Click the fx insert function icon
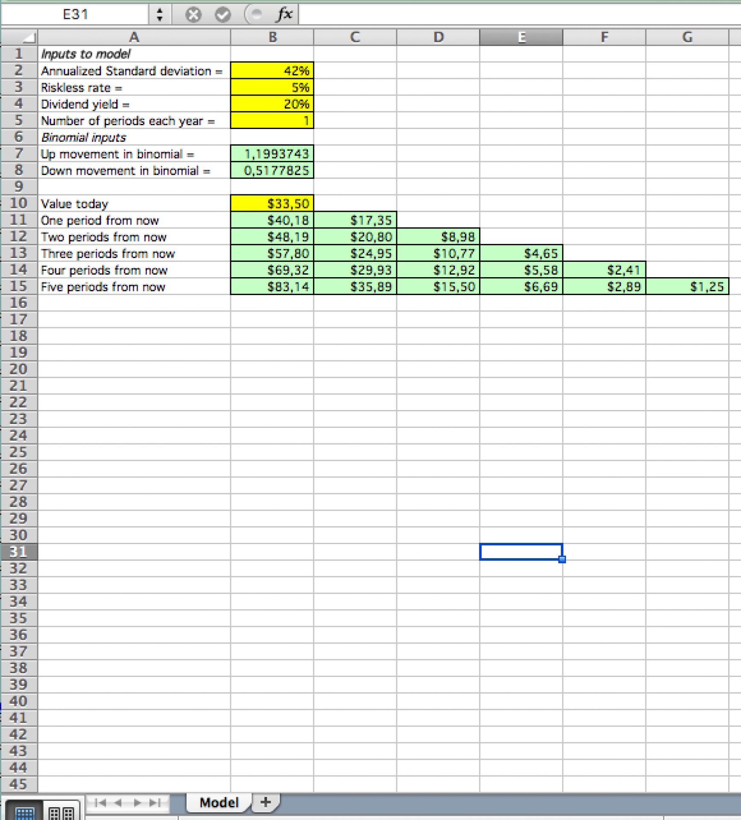The width and height of the screenshot is (741, 820). pos(284,15)
